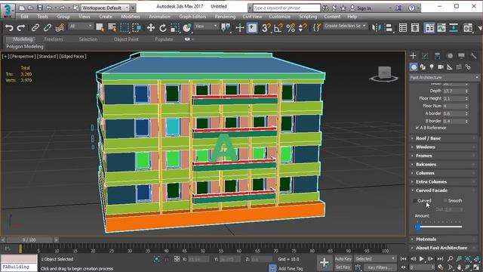Switch to the Object Paint ribbon tab

(x=126, y=39)
